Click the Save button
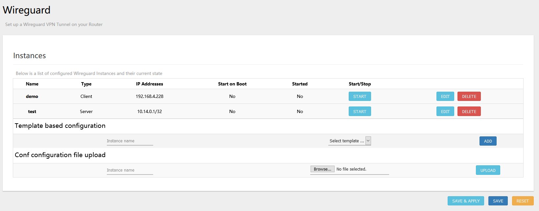This screenshot has width=539, height=211. (x=498, y=201)
